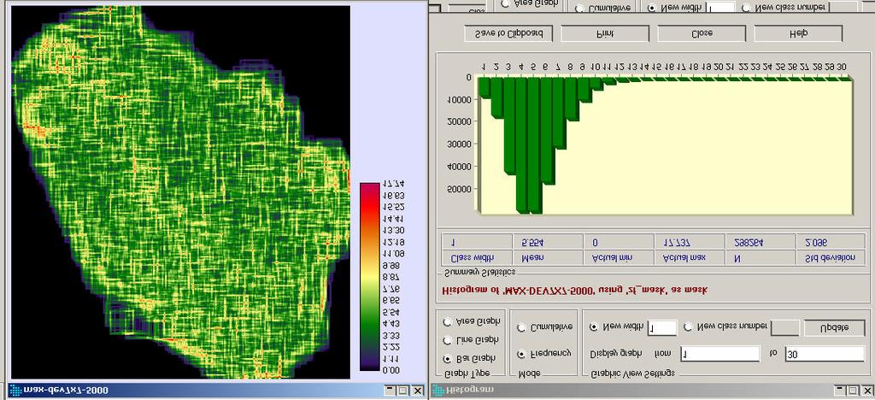
Task: Click the 'Graphic View Settings' group label
Action: pos(631,374)
